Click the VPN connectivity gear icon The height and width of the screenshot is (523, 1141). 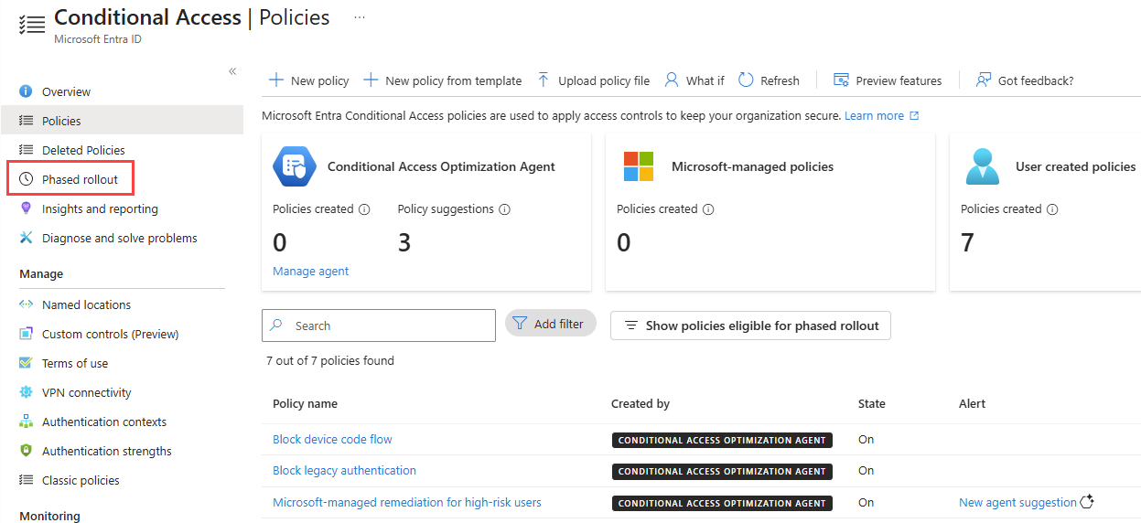click(x=26, y=392)
